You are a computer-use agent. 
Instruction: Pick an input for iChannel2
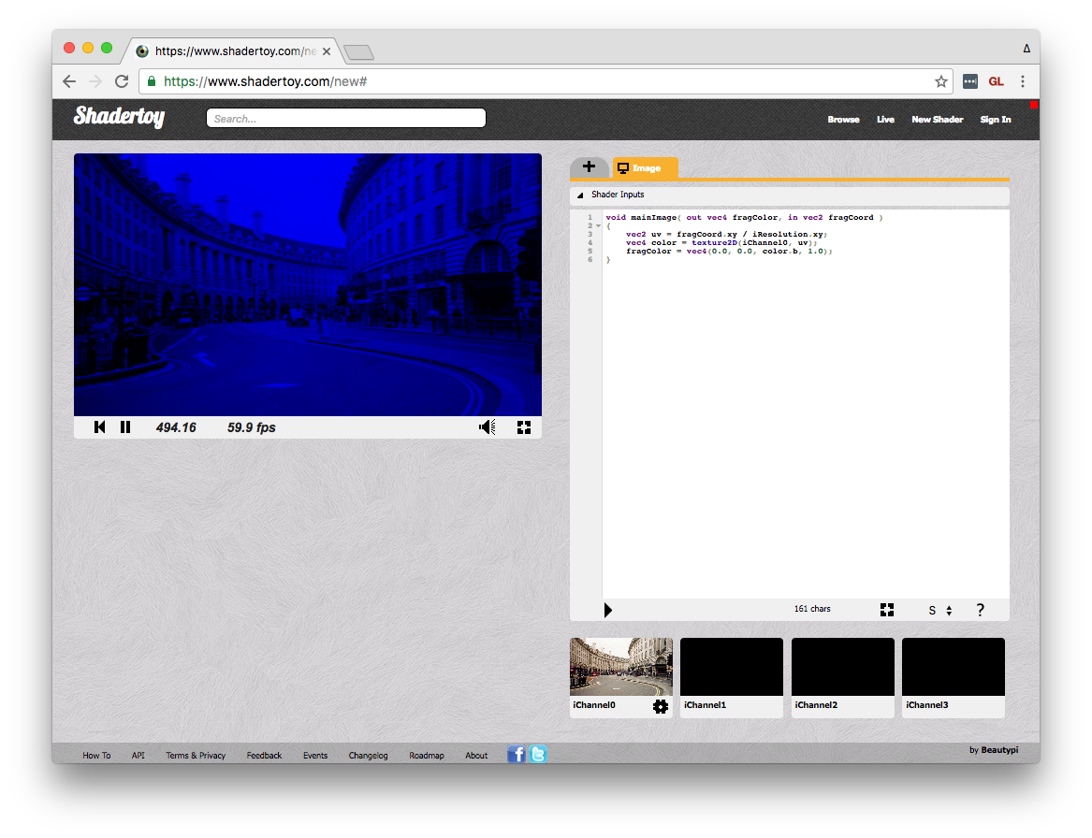click(x=843, y=667)
